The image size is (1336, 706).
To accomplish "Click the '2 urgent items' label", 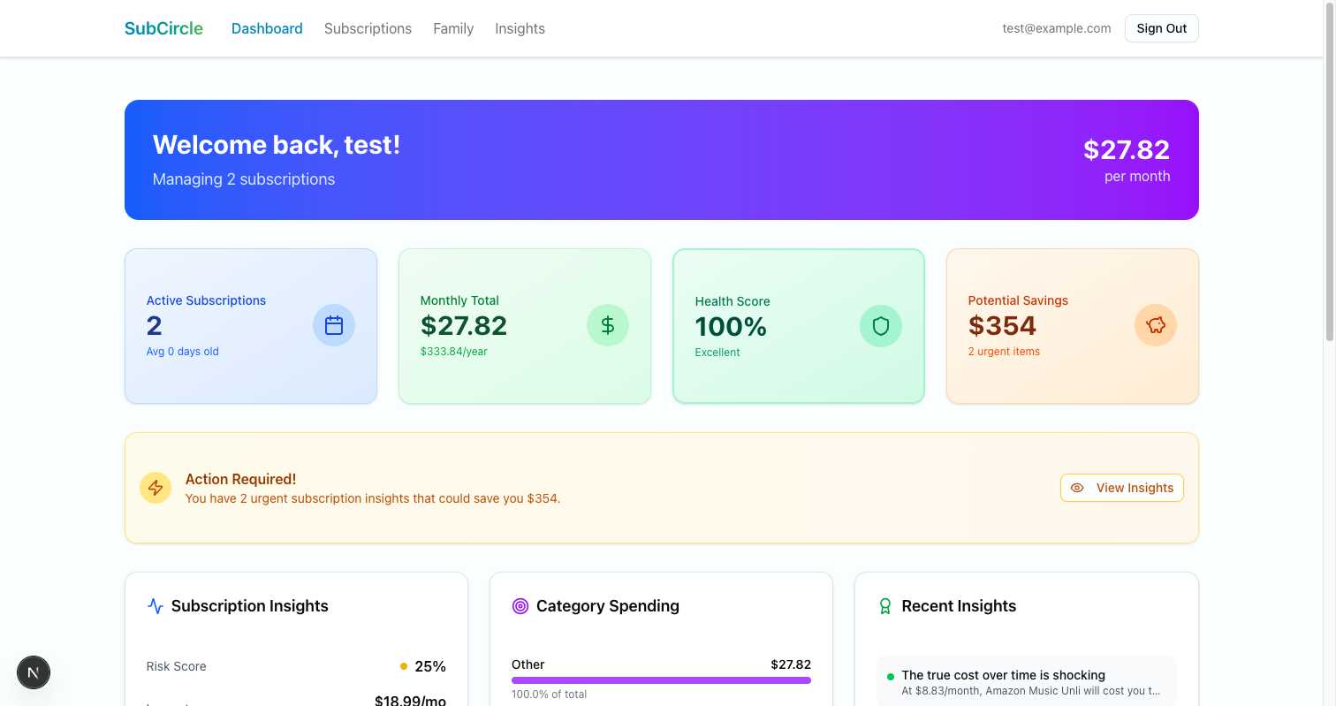I will click(1004, 352).
